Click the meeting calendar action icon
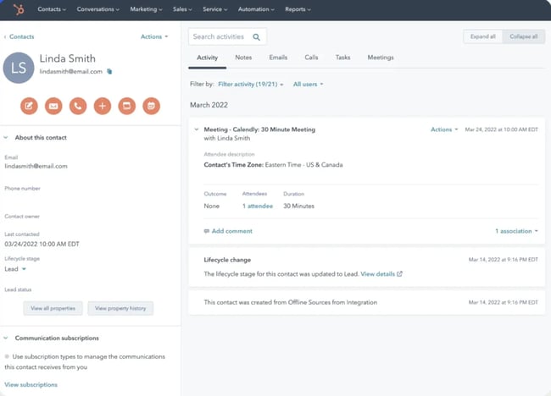Viewport: 551px width, 396px height. 152,106
